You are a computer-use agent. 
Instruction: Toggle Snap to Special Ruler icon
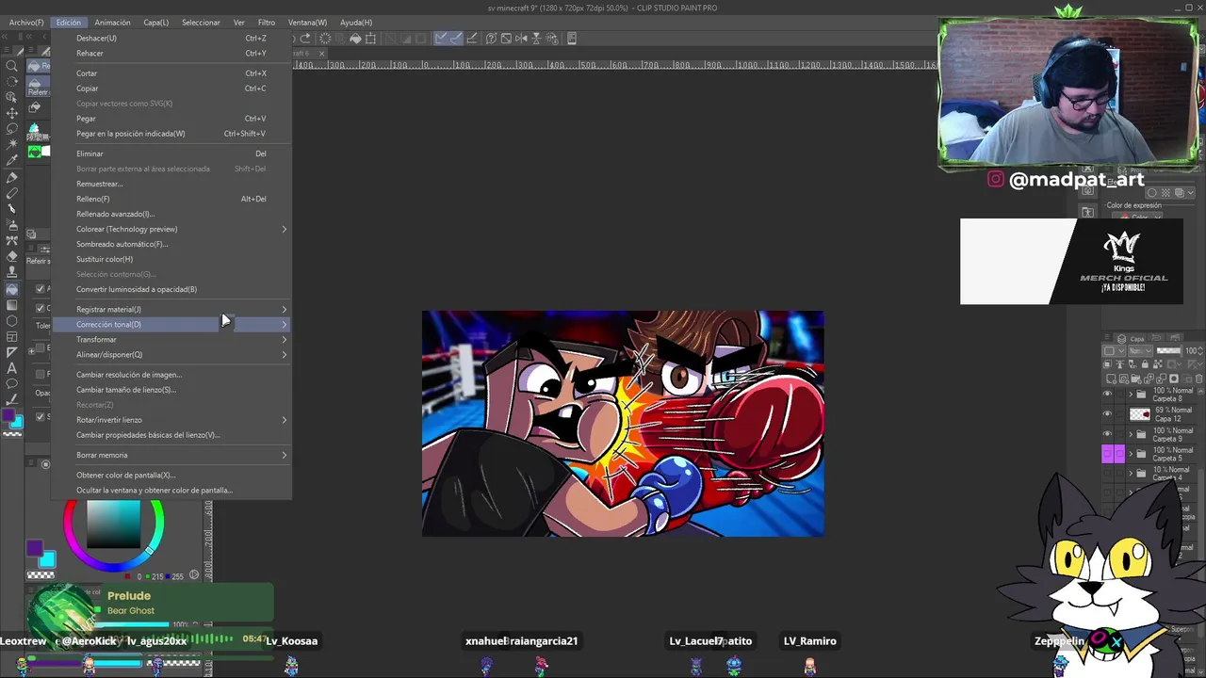tap(457, 39)
